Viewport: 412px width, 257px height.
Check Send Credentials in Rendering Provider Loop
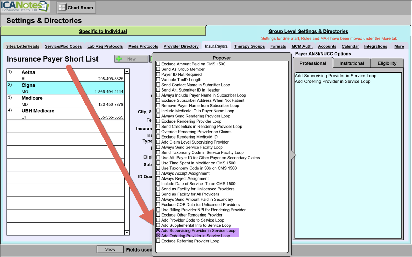158,126
